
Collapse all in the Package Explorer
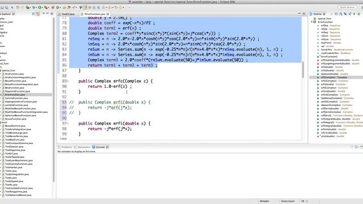[33, 14]
